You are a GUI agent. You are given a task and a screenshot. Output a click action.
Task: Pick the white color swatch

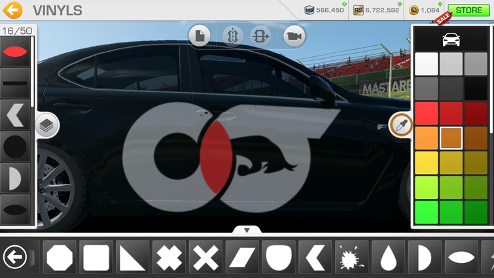tap(426, 64)
